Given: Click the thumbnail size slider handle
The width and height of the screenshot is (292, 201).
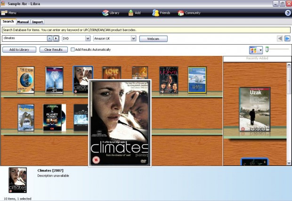Looking at the screenshot, I should (x=267, y=49).
